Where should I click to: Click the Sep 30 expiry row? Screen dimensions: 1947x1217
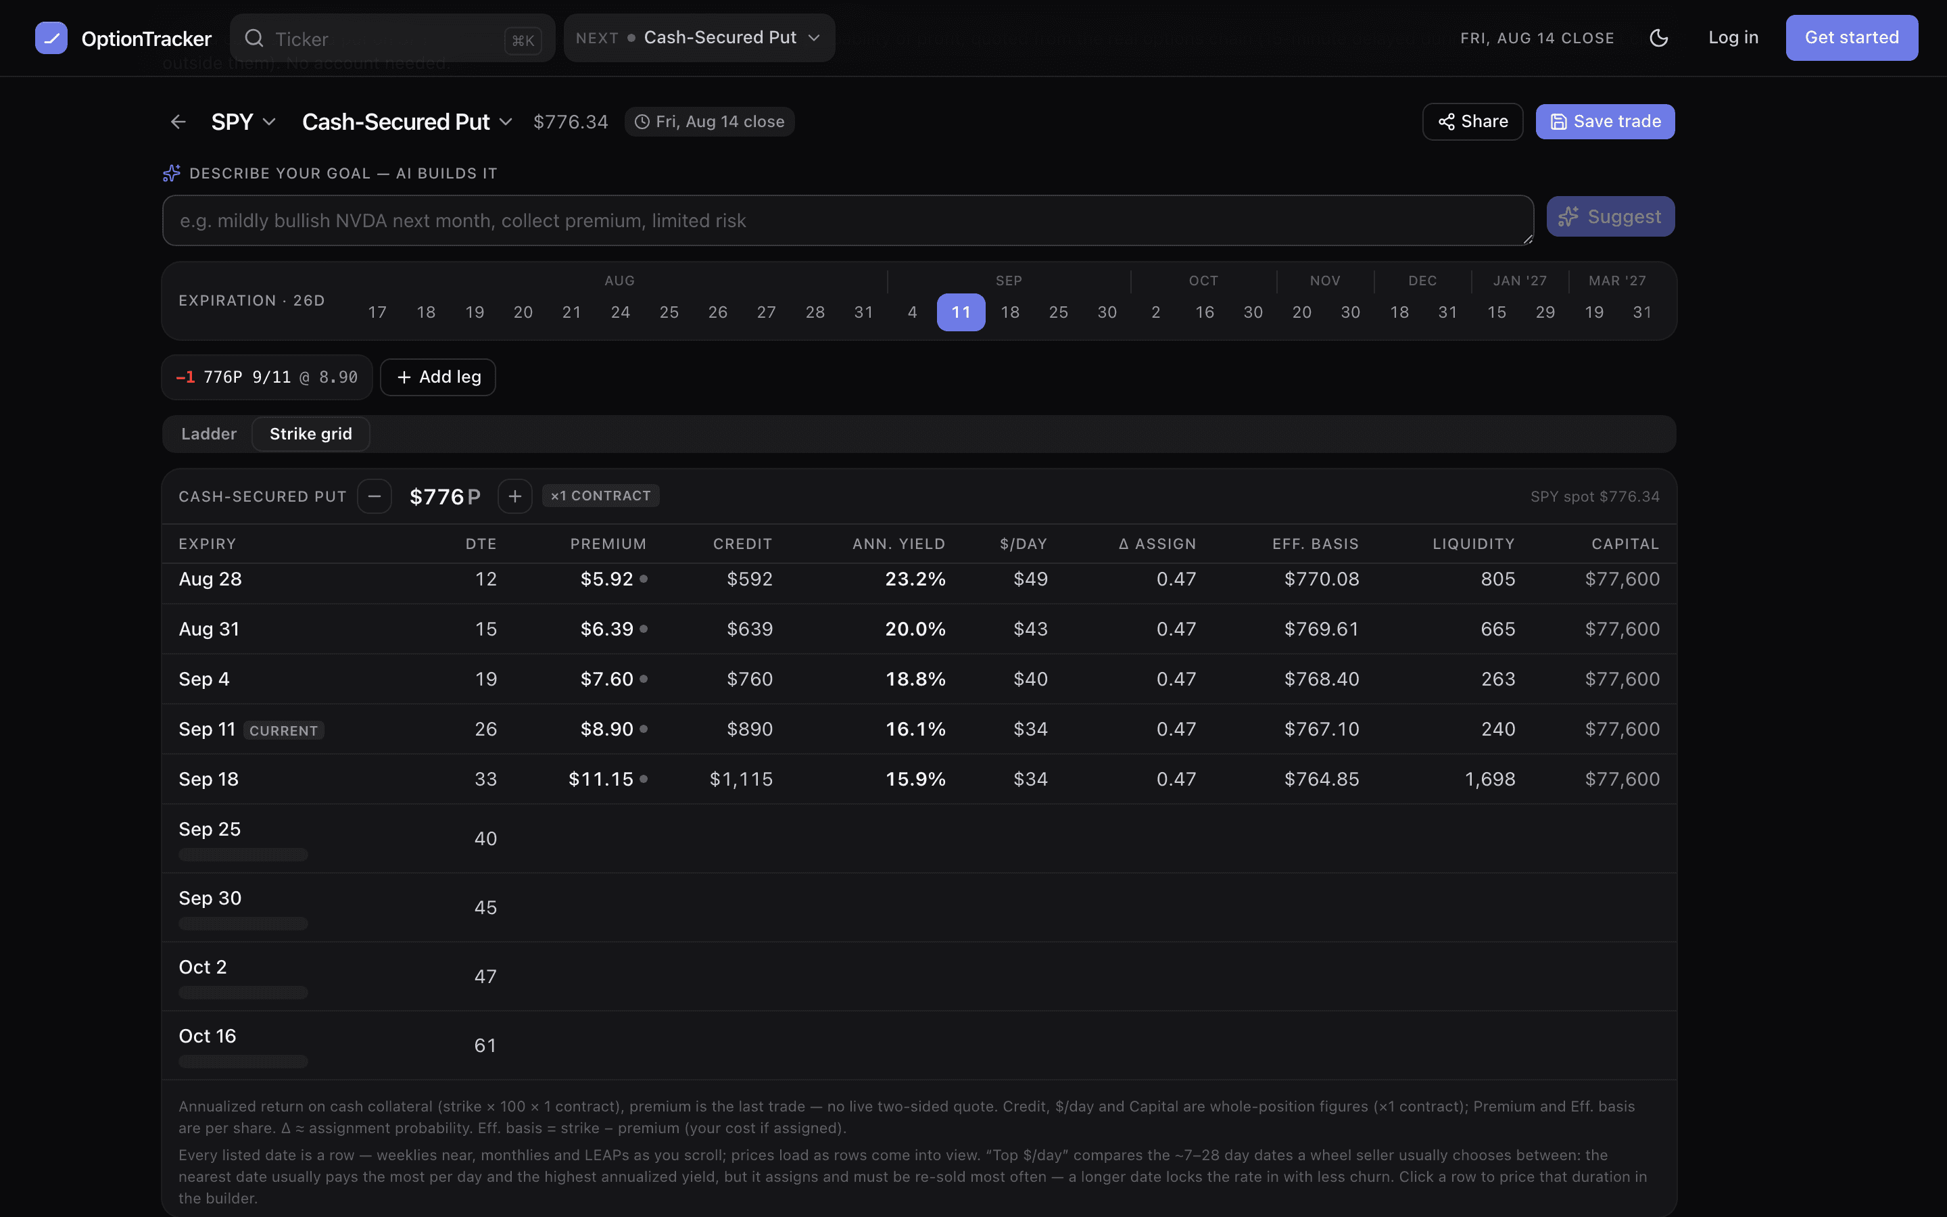point(919,907)
